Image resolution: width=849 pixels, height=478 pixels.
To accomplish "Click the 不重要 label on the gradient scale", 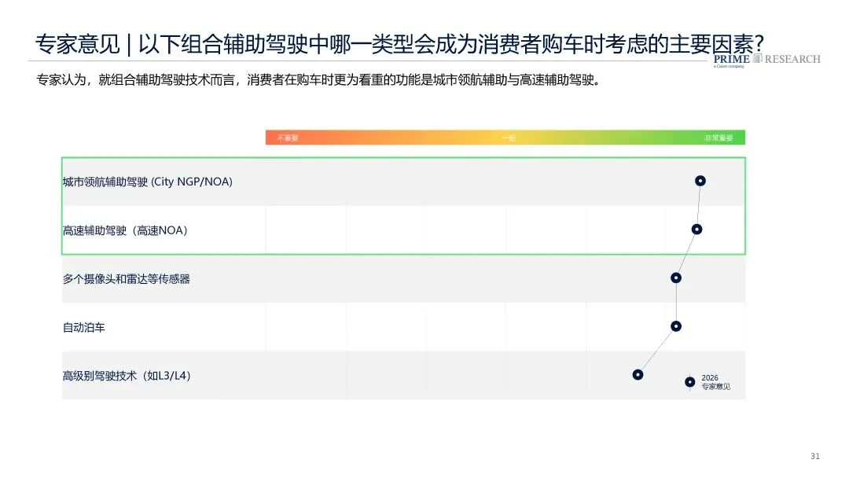I will tap(287, 138).
